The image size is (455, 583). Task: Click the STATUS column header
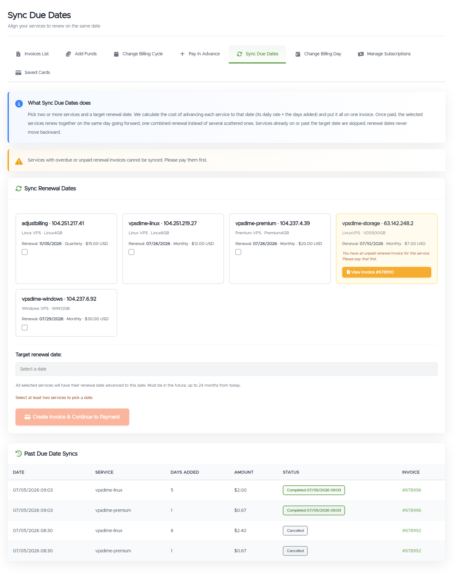(291, 472)
